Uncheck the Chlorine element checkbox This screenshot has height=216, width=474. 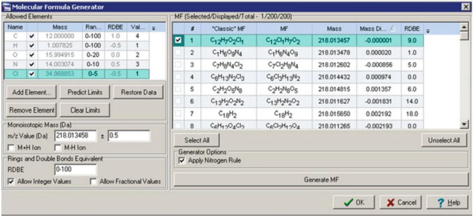32,74
